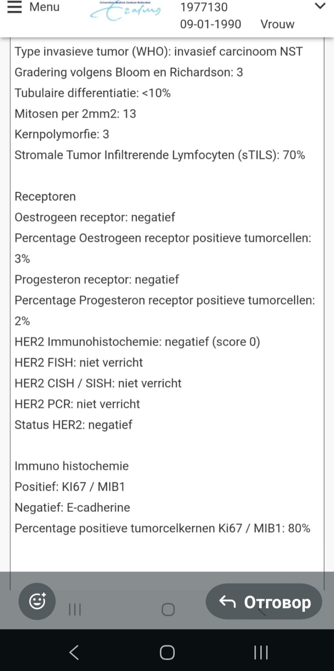Click the Immuno histochemie section heading

point(72,466)
